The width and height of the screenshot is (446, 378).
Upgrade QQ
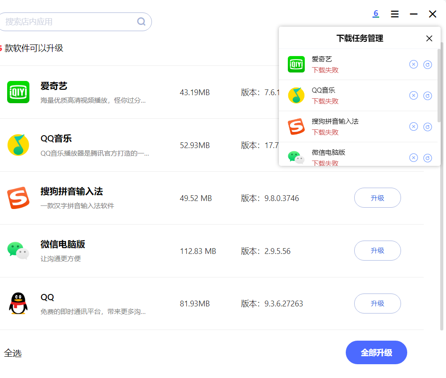pyautogui.click(x=377, y=303)
